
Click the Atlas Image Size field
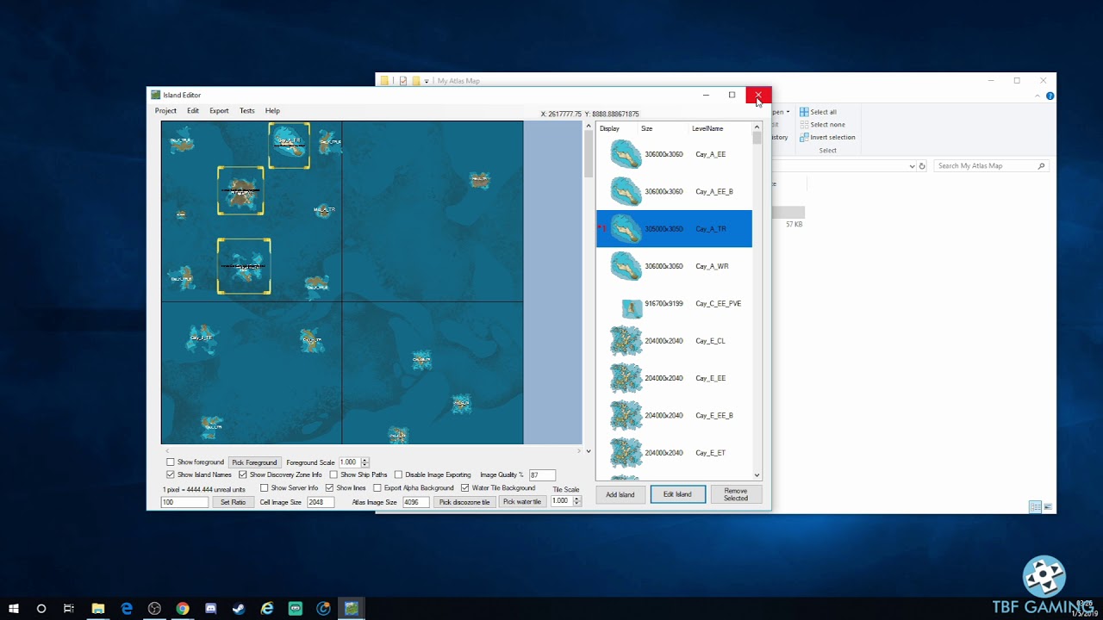pos(415,502)
